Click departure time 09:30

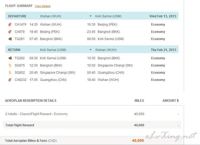34,58
